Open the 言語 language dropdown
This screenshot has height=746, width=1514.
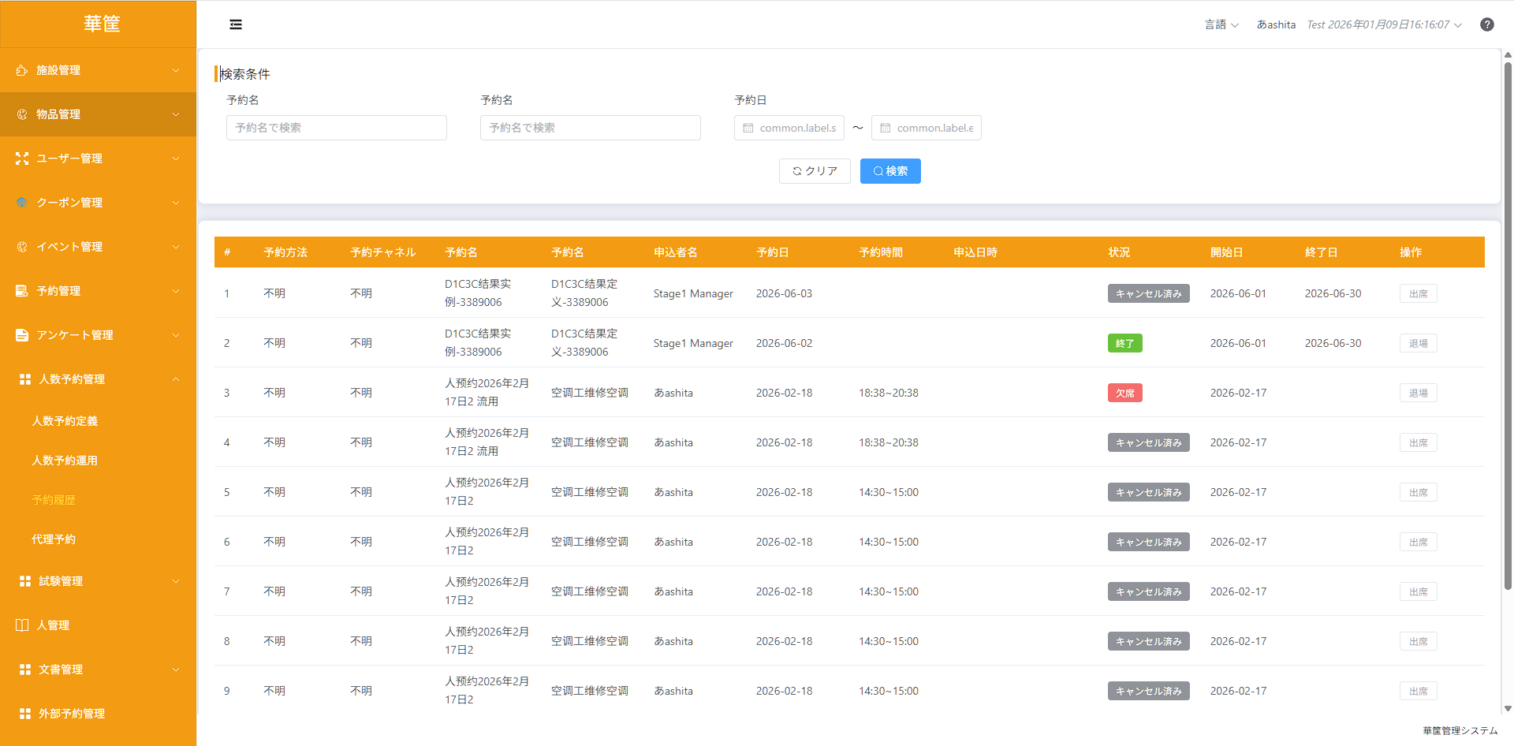1221,24
